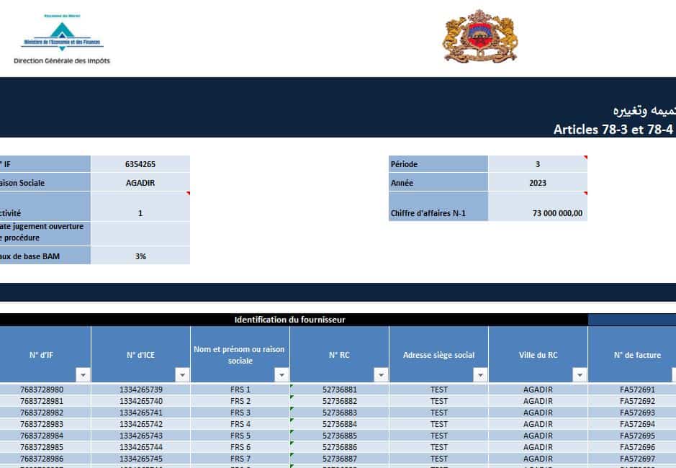This screenshot has height=468, width=676.
Task: Select AGADIR city cell in FRS 2 row
Action: coord(538,401)
